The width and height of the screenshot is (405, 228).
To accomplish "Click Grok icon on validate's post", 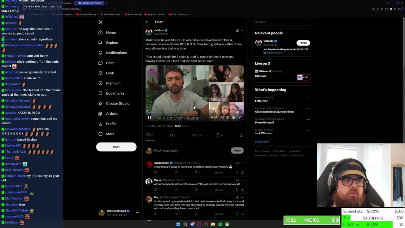I will (238, 30).
